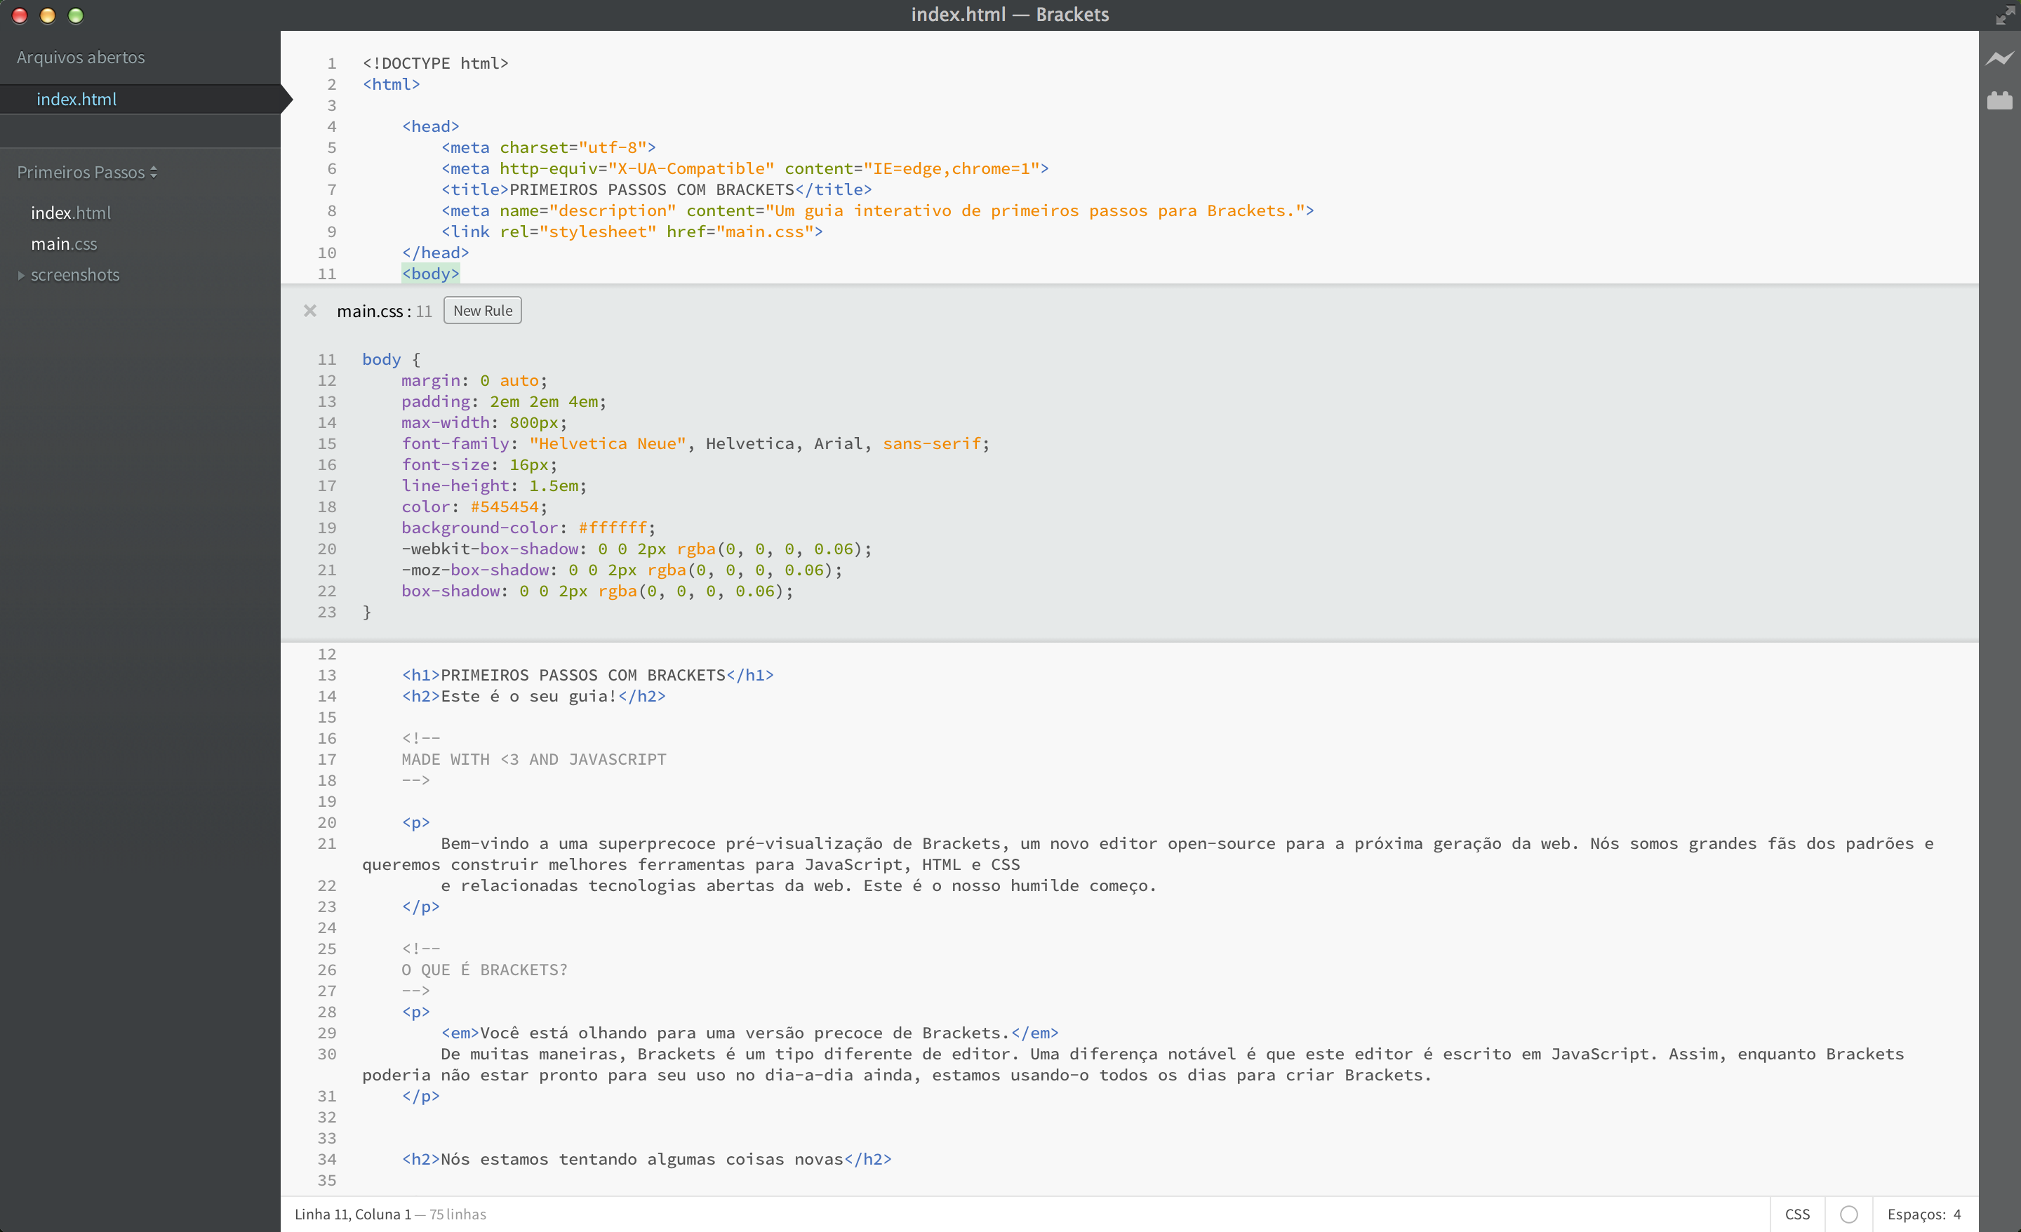Open the Primeiros Passos project dropdown

coord(87,173)
